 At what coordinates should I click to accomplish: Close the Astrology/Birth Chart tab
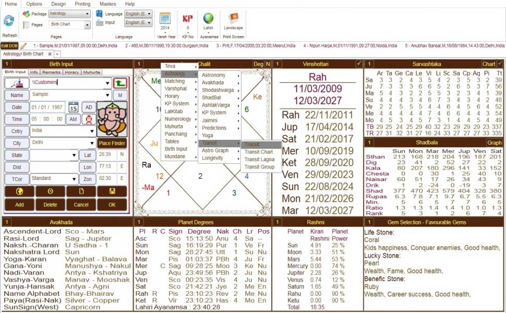(50, 54)
